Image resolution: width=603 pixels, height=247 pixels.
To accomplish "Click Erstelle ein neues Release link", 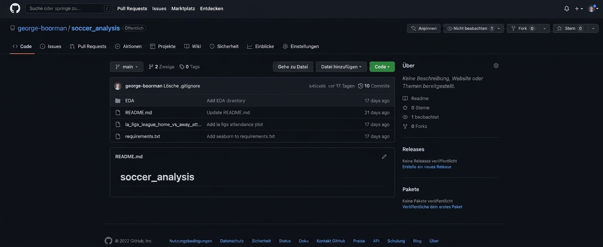I will 427,167.
